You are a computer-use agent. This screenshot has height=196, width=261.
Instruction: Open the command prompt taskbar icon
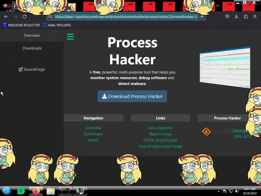[65, 191]
